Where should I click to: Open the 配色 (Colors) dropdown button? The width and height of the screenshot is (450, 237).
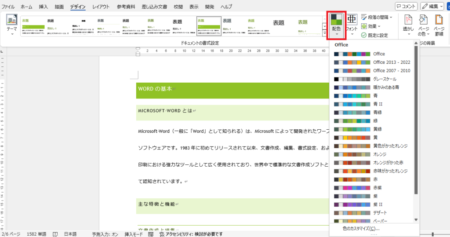(x=336, y=25)
